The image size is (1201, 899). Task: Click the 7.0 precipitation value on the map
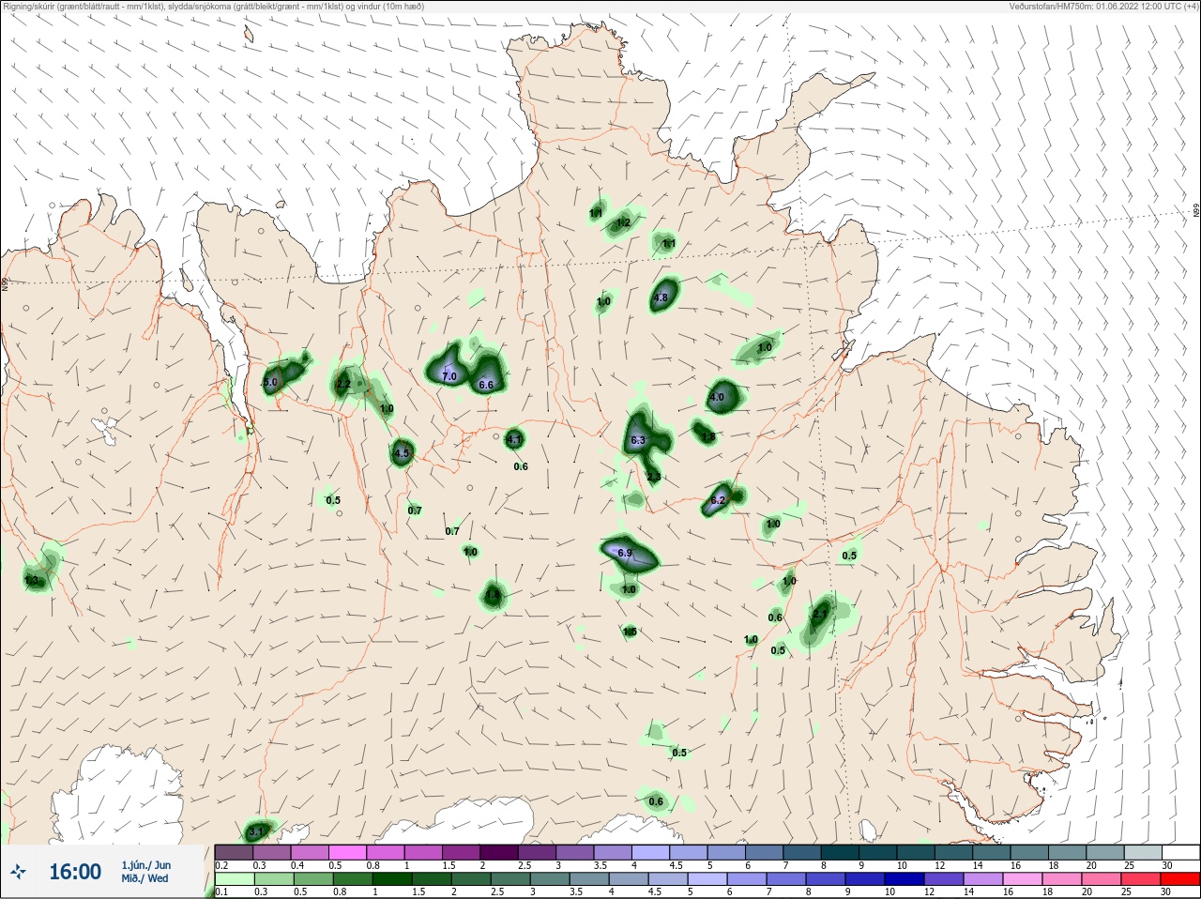[448, 376]
